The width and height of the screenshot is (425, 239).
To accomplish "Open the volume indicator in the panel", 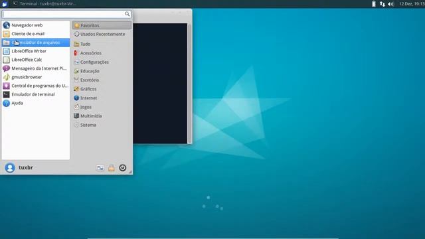I will click(391, 4).
